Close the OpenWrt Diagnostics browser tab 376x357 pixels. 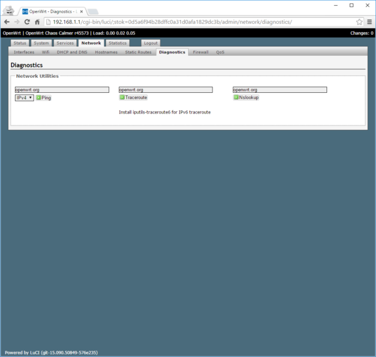[81, 11]
